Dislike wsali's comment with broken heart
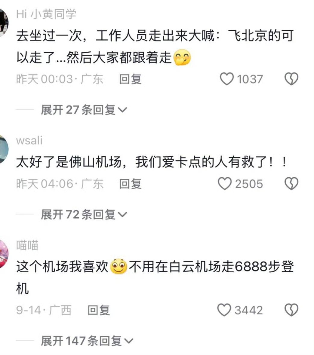The height and width of the screenshot is (355, 314). [291, 183]
